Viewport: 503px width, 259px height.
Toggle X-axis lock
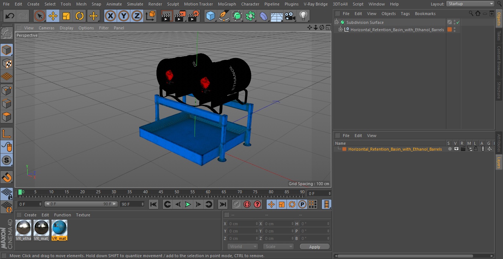pyautogui.click(x=110, y=16)
